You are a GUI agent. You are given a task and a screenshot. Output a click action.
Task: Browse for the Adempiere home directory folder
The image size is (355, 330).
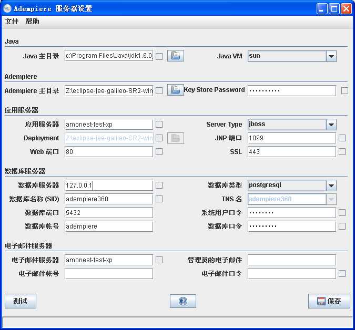tap(176, 90)
